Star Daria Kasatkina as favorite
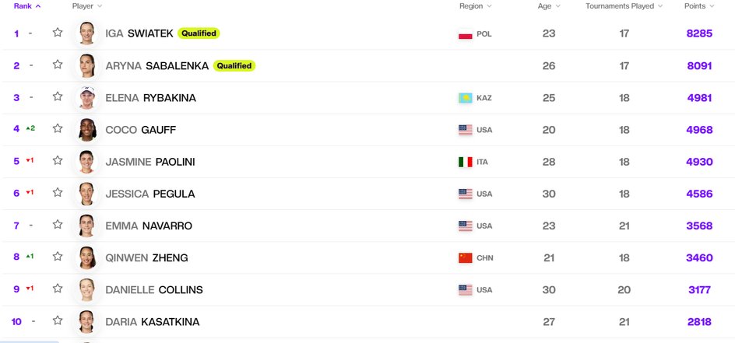Screen dimensions: 735x343 (x=58, y=320)
